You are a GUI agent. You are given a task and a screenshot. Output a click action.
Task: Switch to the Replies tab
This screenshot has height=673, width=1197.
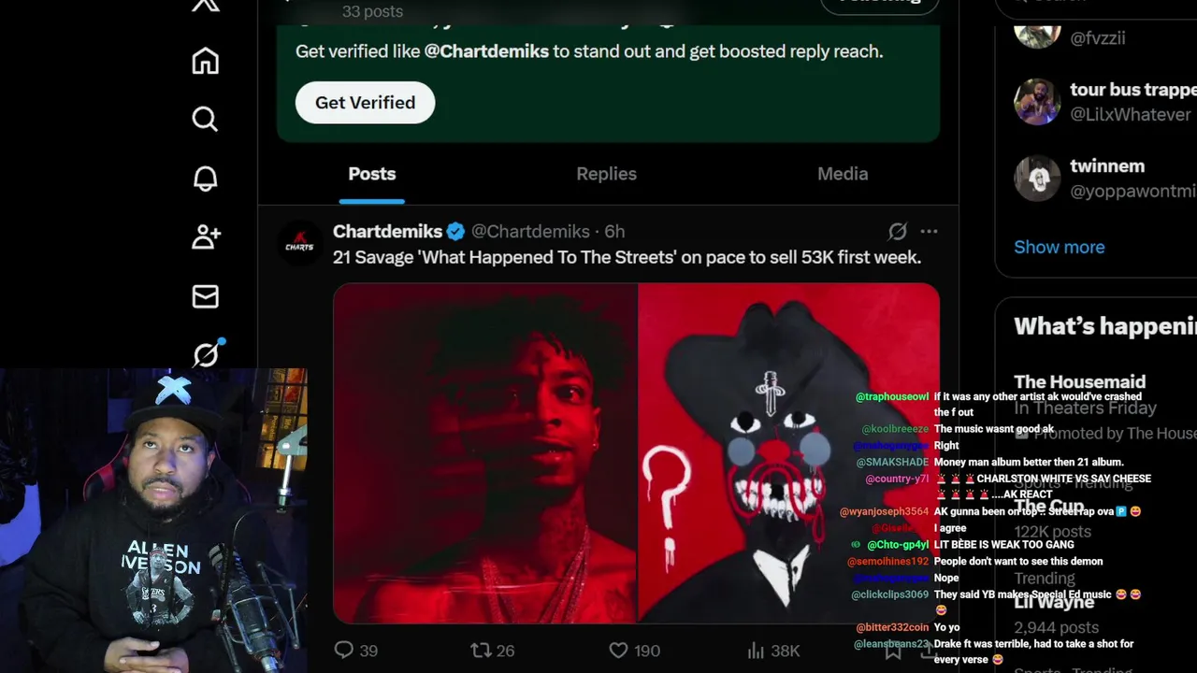pos(606,174)
